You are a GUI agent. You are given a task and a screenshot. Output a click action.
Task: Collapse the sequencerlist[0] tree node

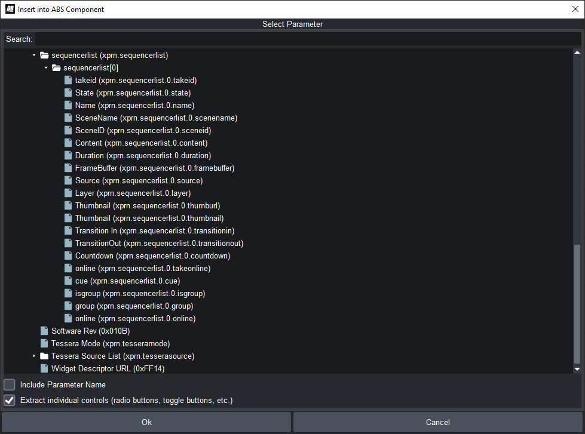point(46,67)
